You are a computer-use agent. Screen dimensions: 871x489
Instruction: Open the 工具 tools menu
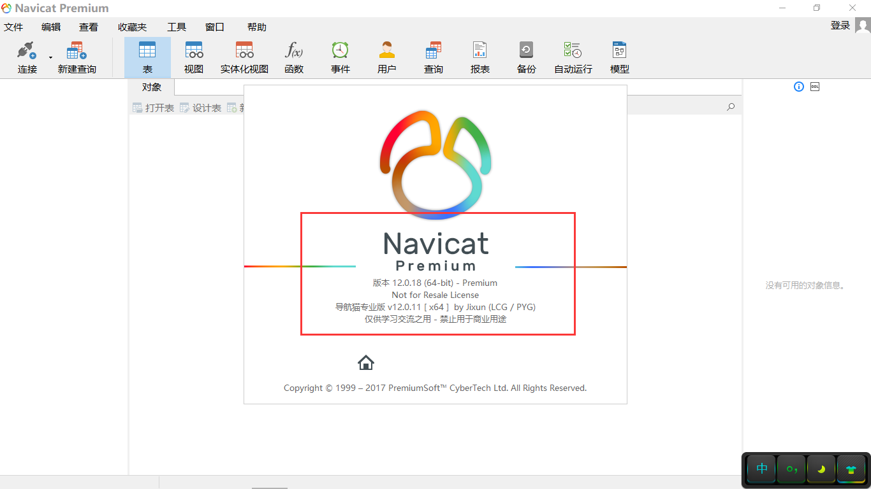177,27
